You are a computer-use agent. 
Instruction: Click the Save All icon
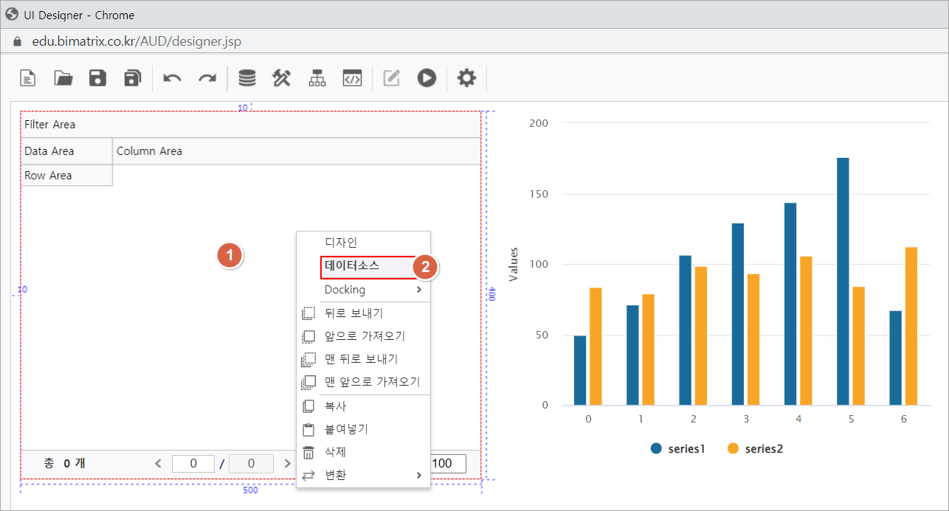tap(132, 77)
